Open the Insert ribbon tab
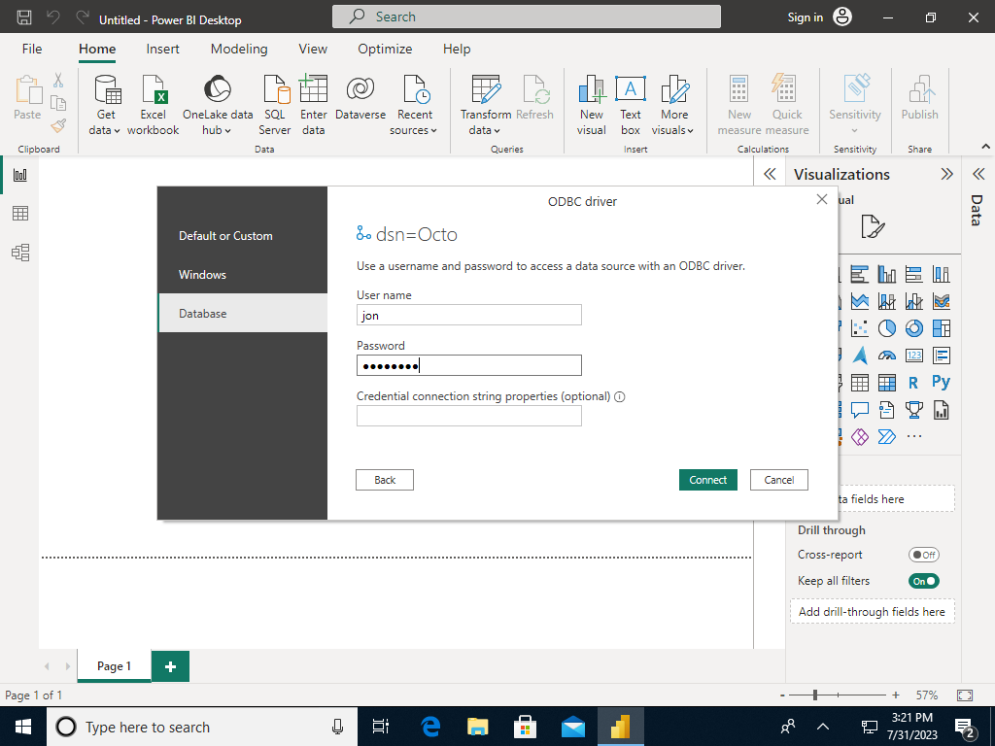 [162, 49]
